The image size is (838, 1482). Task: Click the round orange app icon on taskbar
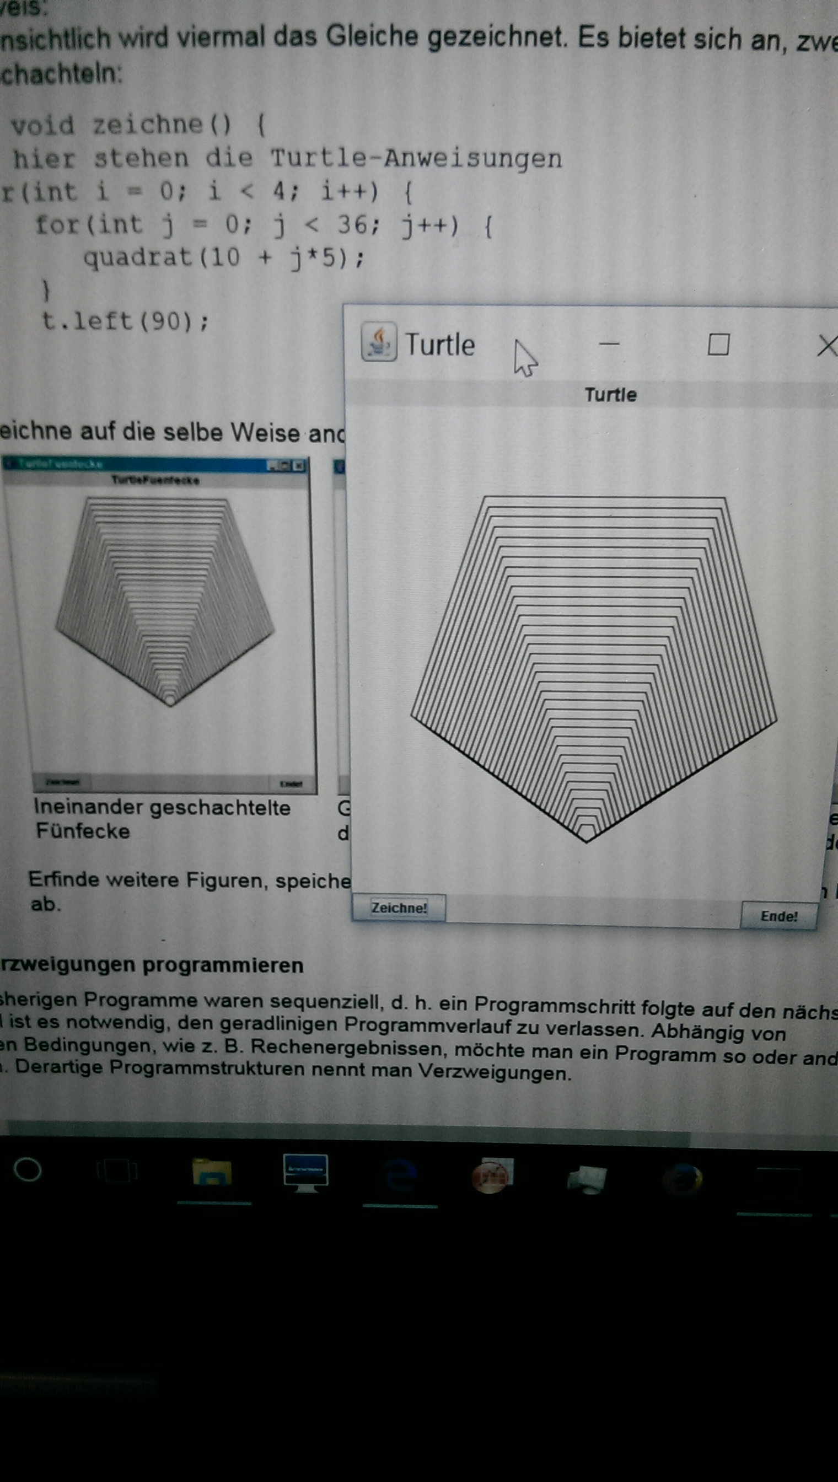tap(491, 1177)
